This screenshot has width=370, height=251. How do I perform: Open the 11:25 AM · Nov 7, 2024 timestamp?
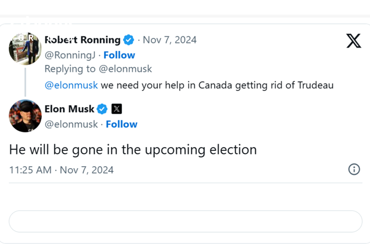61,170
